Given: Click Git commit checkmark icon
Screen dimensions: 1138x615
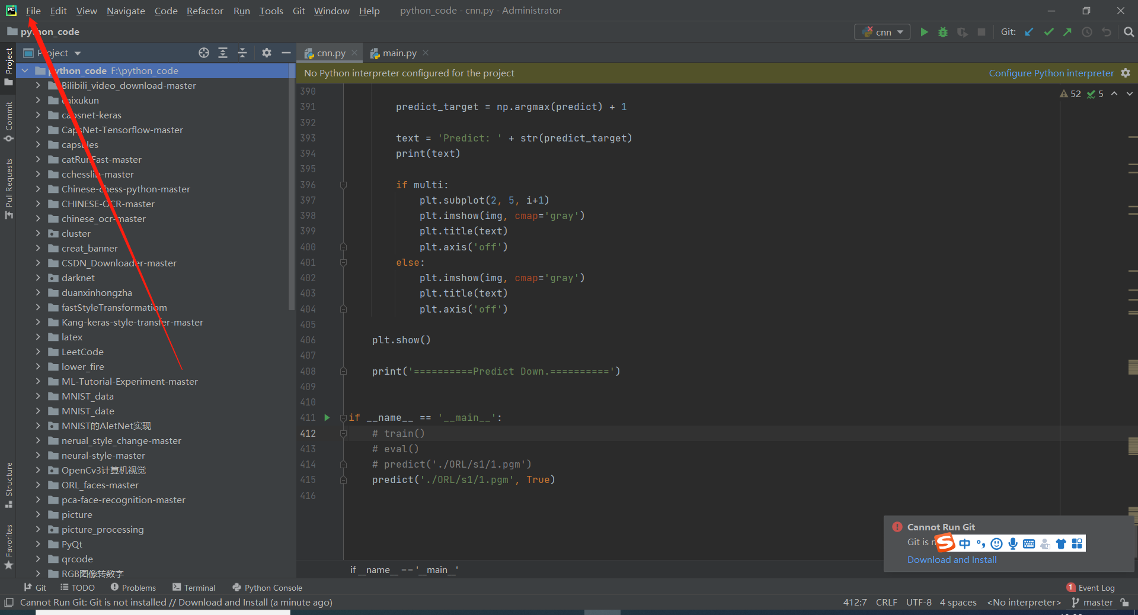Looking at the screenshot, I should (1049, 32).
